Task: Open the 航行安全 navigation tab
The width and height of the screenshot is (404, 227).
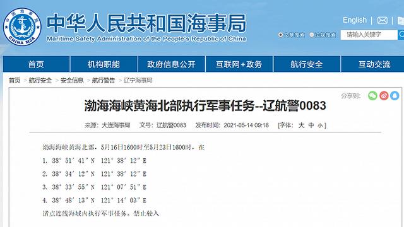Action: pos(307,64)
